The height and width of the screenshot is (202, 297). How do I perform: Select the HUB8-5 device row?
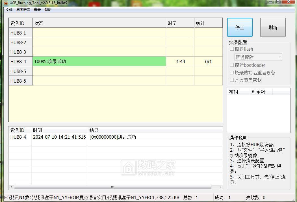[x=116, y=71]
